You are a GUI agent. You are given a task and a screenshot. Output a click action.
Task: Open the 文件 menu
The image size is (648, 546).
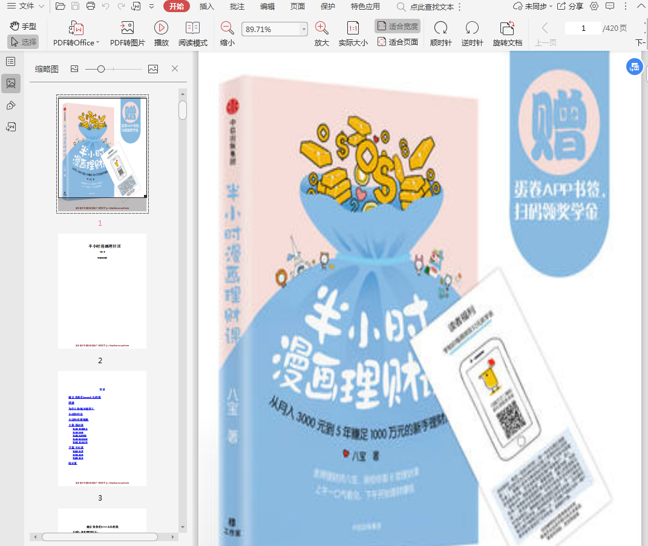click(25, 6)
